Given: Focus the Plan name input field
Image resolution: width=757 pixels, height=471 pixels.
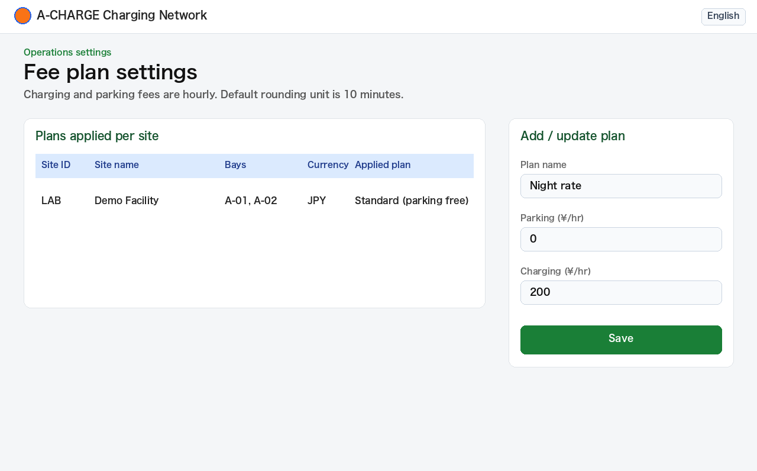Looking at the screenshot, I should pos(621,186).
